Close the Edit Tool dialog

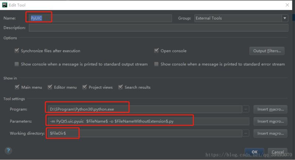point(287,5)
